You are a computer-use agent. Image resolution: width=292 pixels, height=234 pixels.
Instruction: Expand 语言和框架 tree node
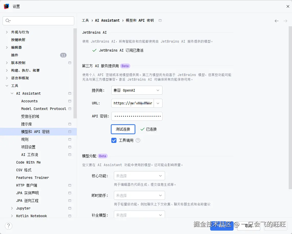[x=7, y=78]
